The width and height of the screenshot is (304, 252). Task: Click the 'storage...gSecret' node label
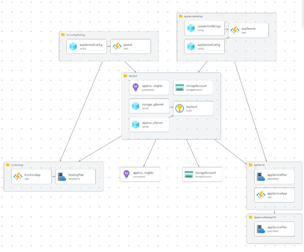[153, 105]
